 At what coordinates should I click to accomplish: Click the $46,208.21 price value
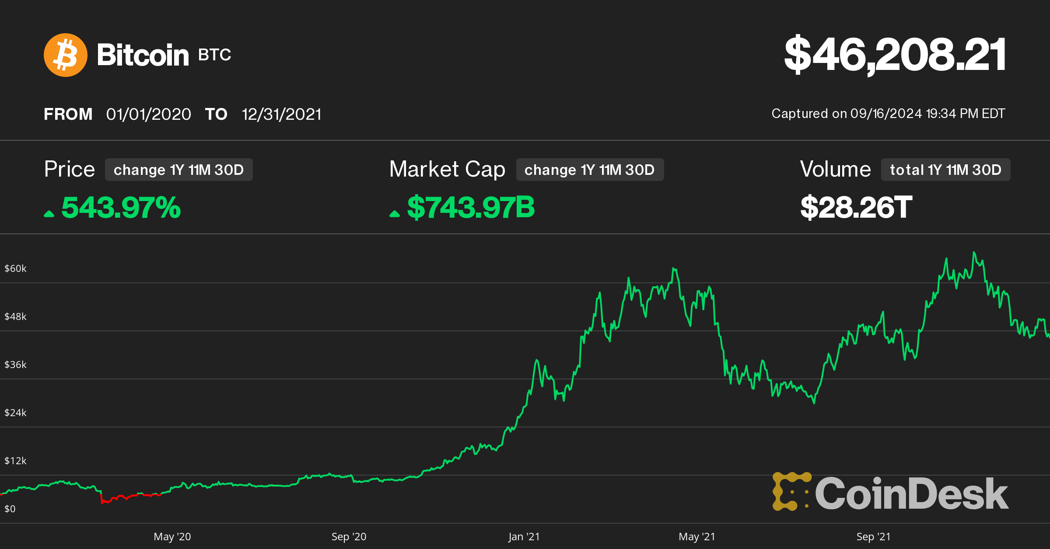[x=895, y=55]
